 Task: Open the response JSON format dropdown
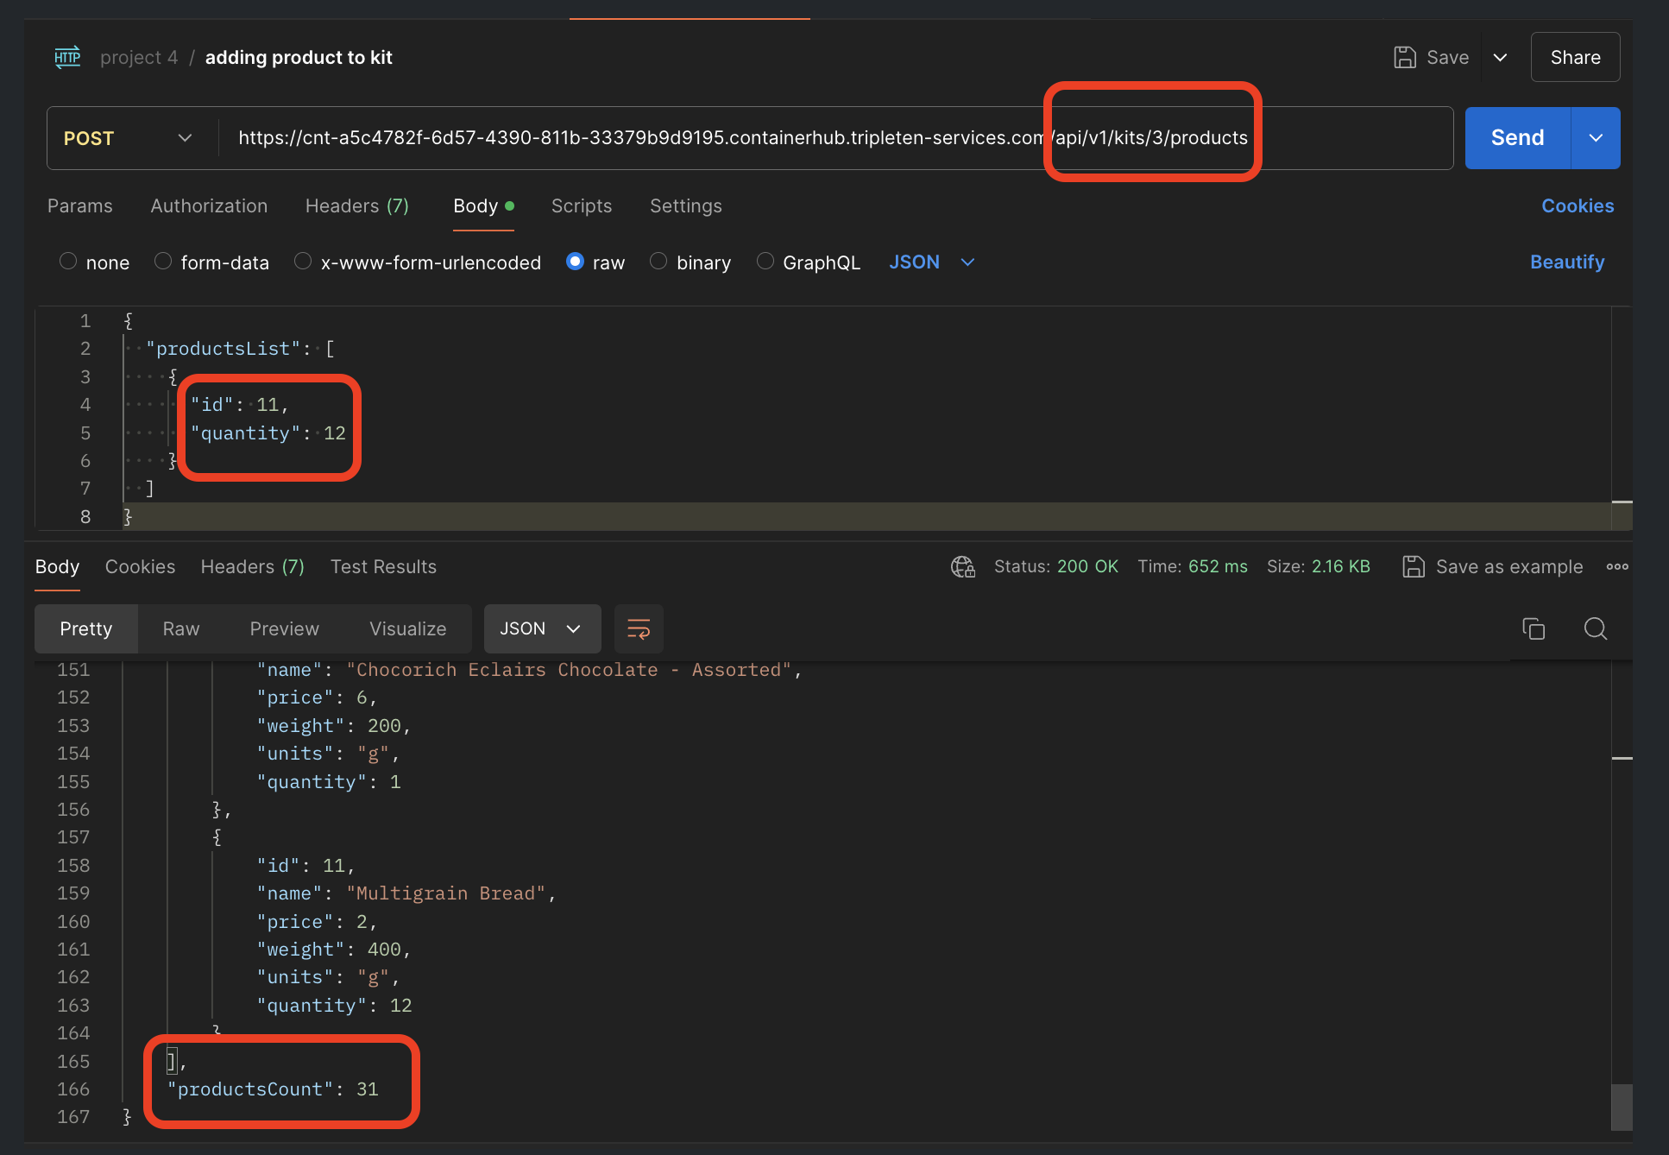542,628
